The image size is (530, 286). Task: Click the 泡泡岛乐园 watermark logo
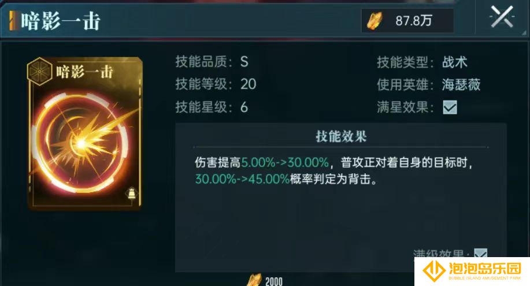click(472, 272)
